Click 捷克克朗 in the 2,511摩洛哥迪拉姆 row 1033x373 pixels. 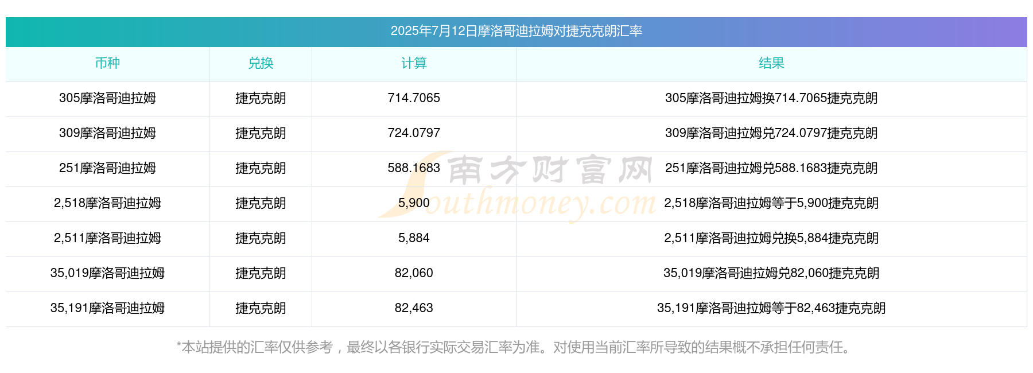click(261, 238)
